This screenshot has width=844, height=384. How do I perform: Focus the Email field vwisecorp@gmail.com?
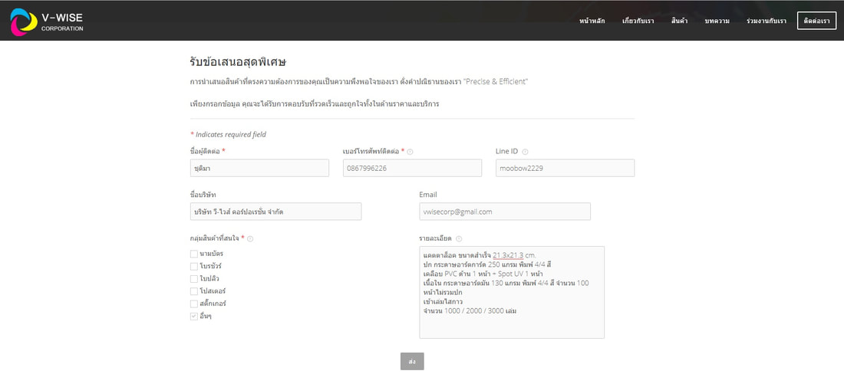(x=505, y=212)
